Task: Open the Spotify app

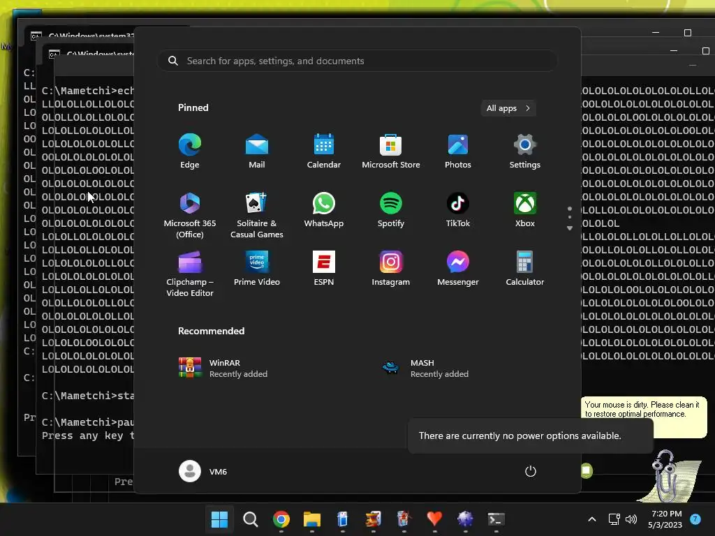Action: 391,210
